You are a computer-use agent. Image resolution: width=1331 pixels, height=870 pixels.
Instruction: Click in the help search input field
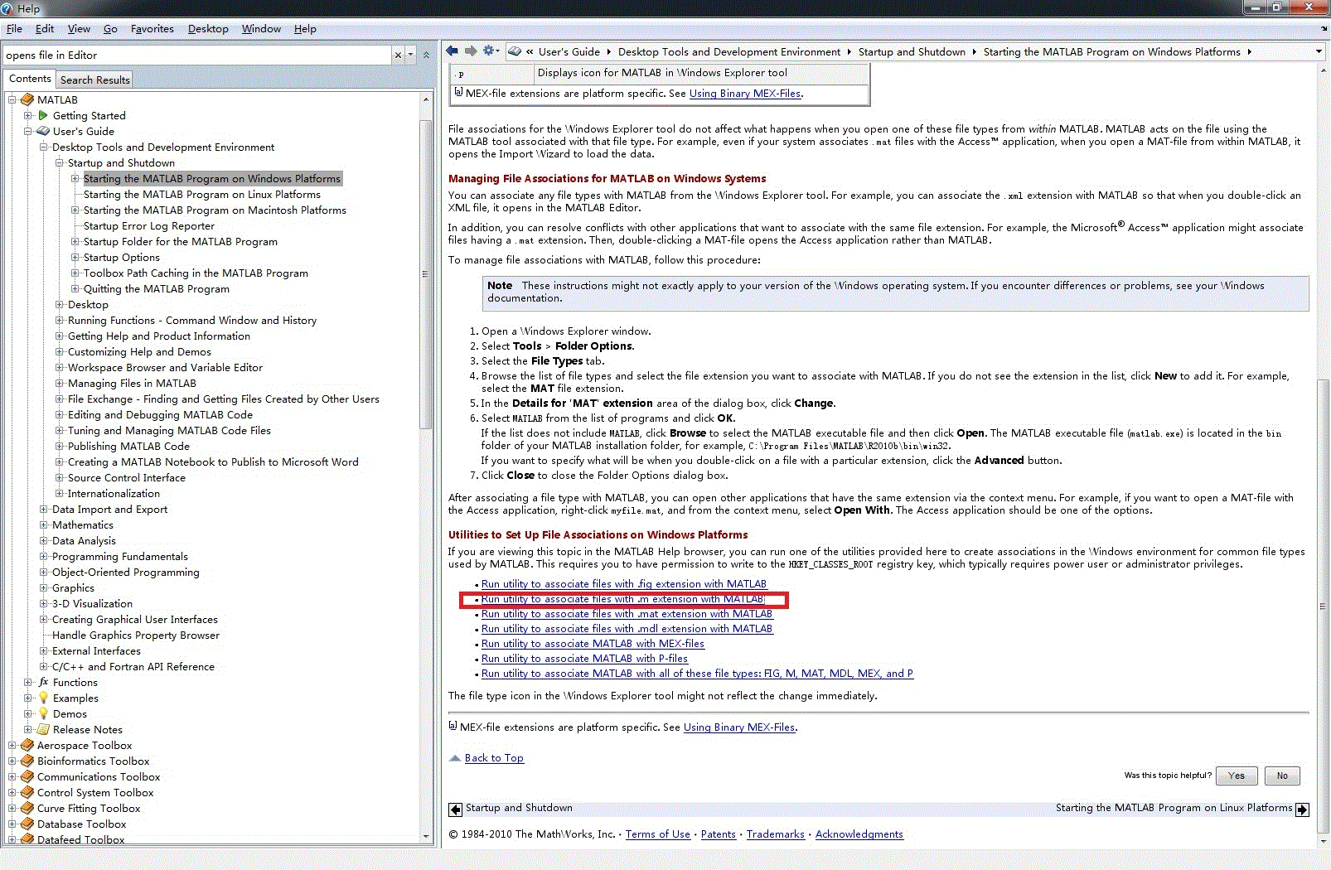pos(197,55)
